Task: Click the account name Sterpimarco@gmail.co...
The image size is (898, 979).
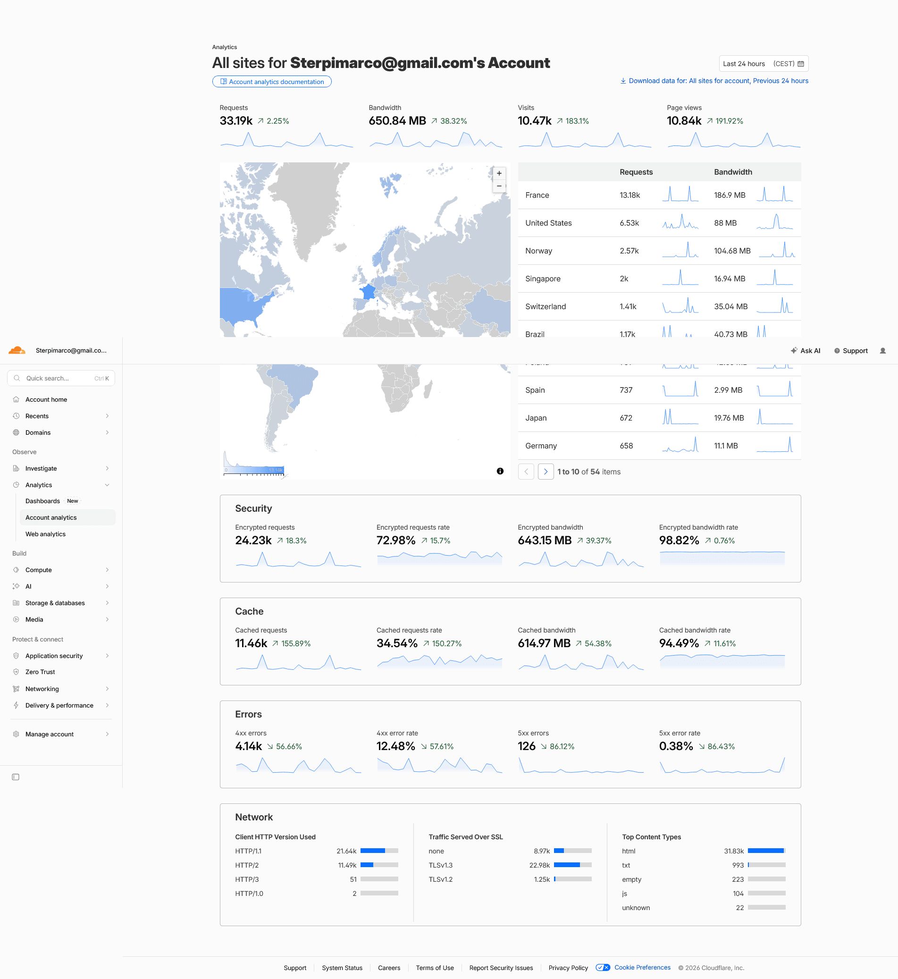Action: tap(71, 350)
